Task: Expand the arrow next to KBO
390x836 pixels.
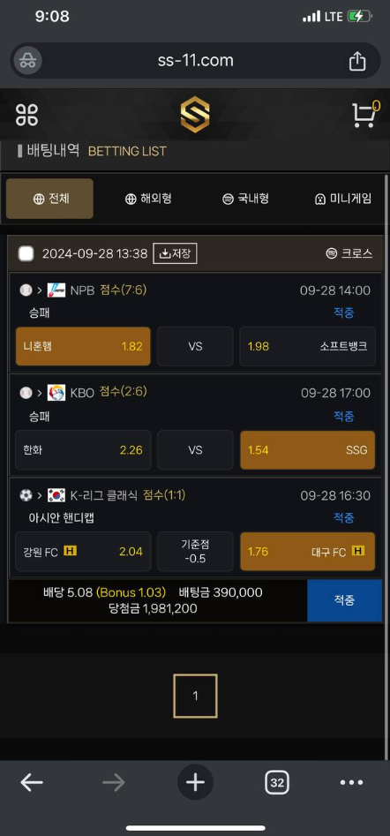Action: pos(40,393)
